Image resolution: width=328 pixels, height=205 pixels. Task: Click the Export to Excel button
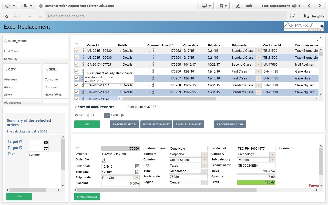tap(125, 124)
